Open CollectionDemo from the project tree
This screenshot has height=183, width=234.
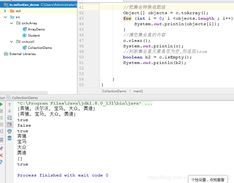click(x=40, y=48)
